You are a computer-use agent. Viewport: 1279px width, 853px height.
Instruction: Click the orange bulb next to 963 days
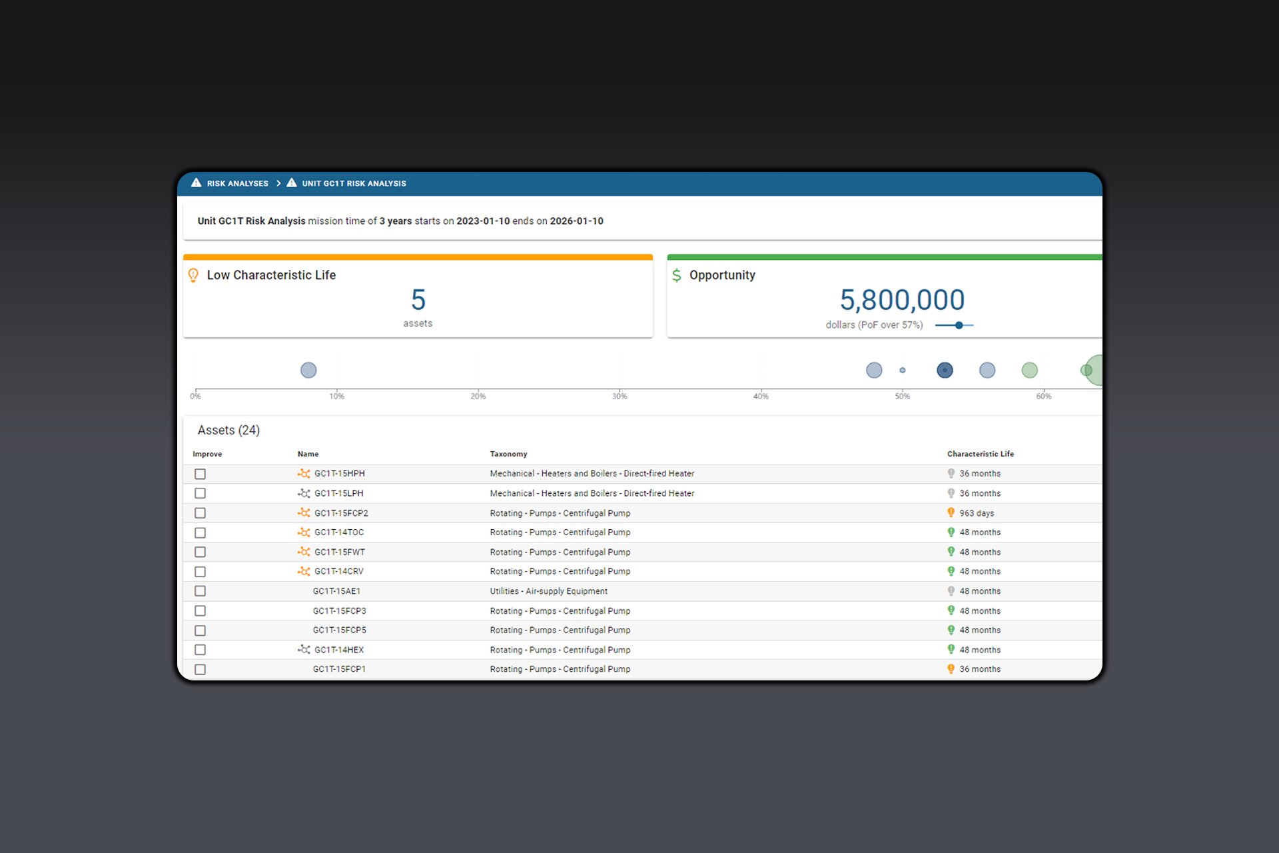pos(951,513)
